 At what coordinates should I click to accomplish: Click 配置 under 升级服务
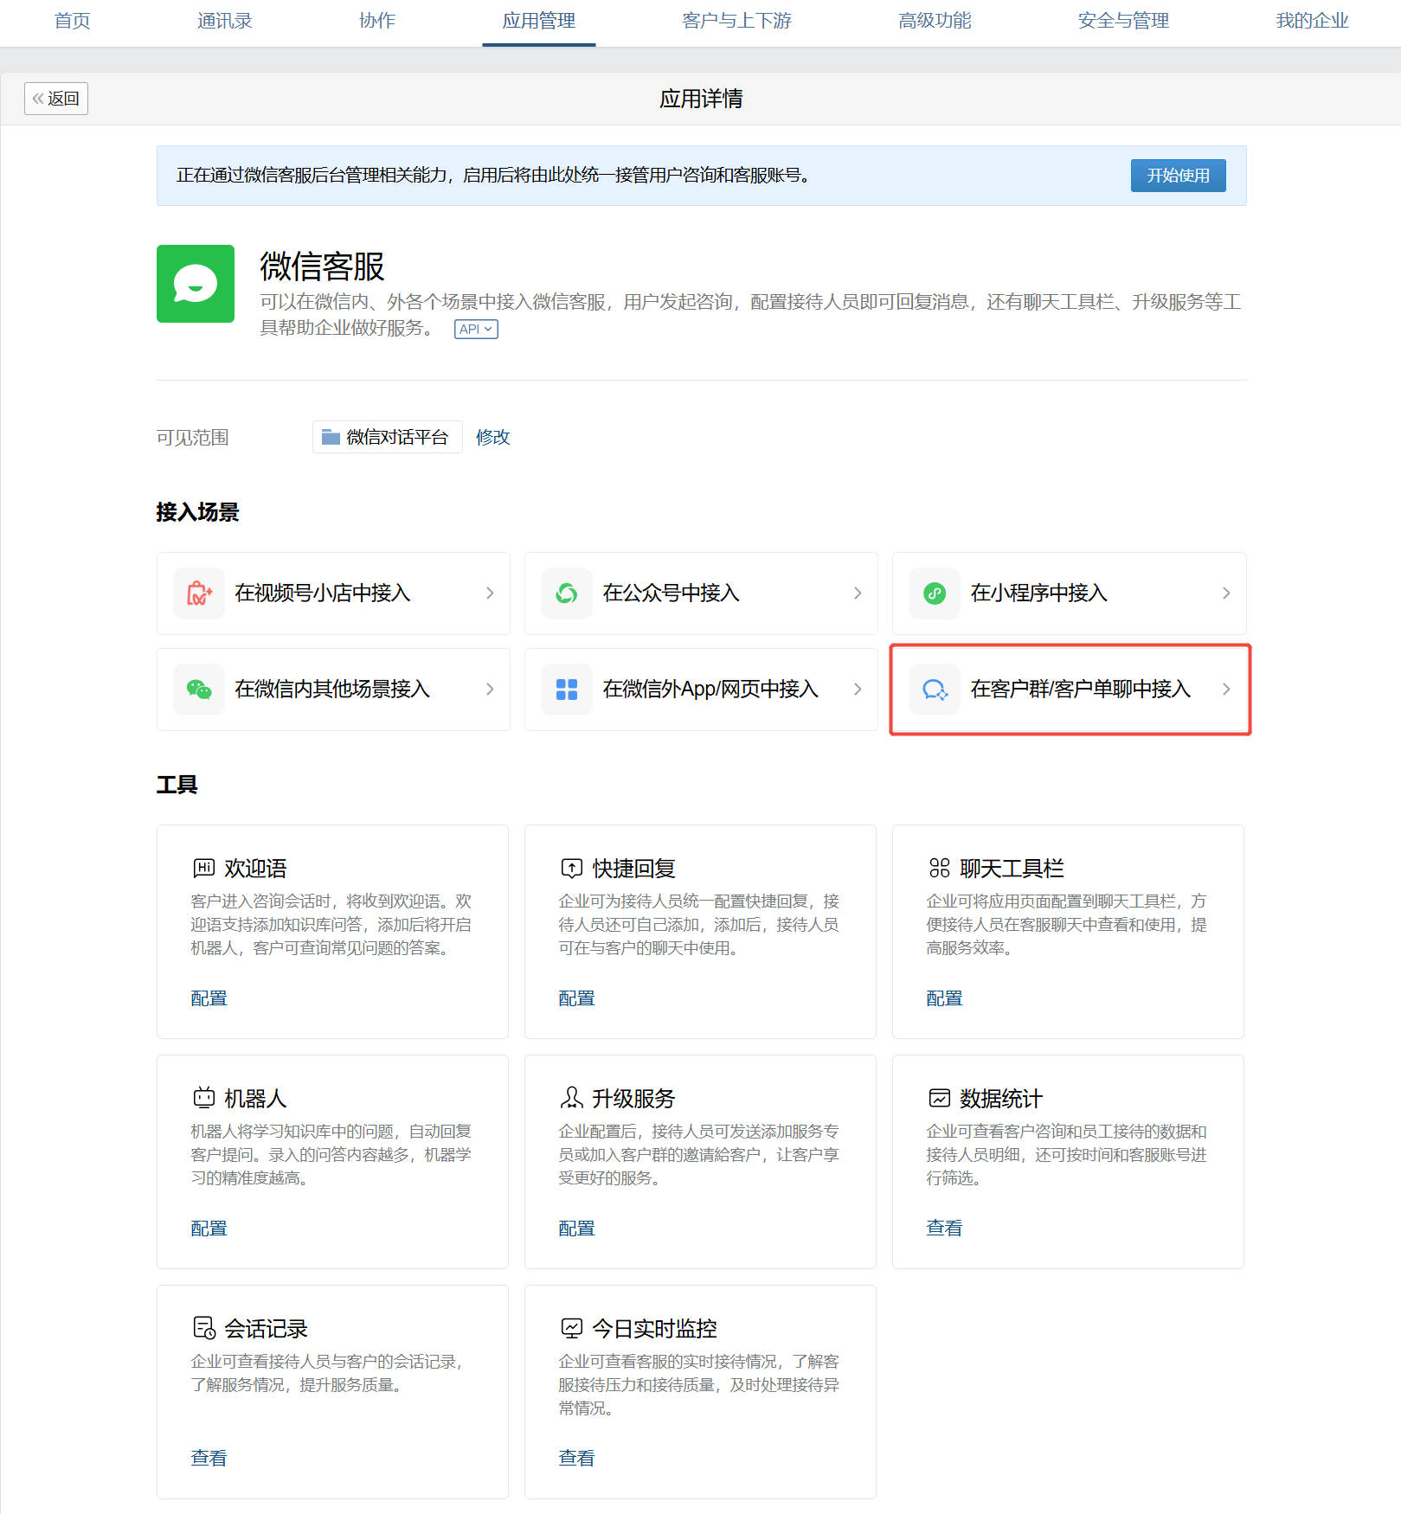pos(576,1229)
